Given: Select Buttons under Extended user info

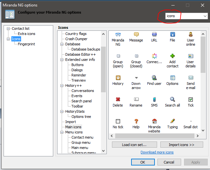Looking at the screenshot, I should click(77, 65).
